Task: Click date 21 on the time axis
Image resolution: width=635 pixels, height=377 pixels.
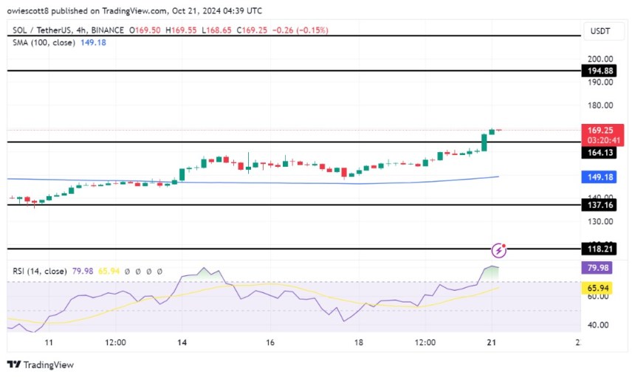Action: (490, 343)
